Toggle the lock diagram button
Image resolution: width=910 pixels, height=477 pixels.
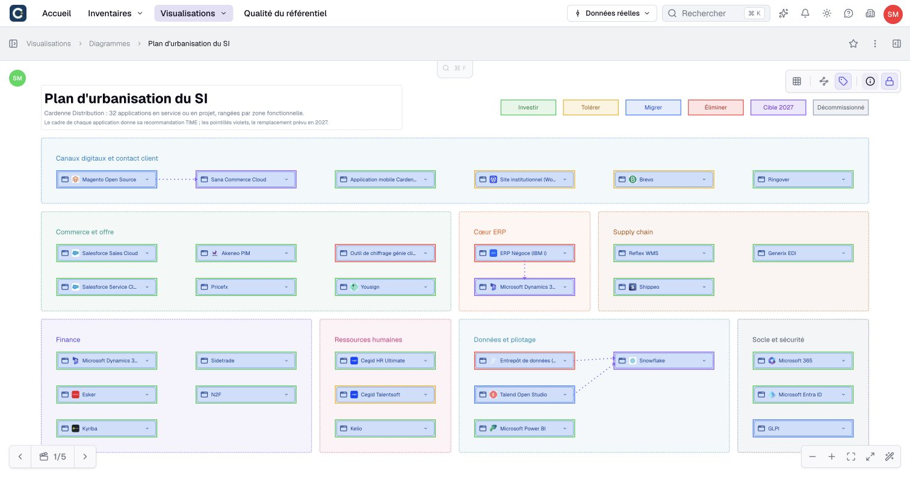point(889,81)
